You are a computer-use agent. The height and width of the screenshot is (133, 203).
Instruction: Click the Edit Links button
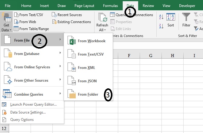[x=121, y=29]
